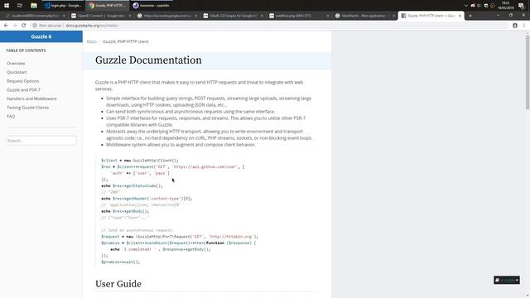Viewport: 530px width, 298px height.
Task: Click the '// Send an asynchronous request.' comment
Action: coord(137,230)
